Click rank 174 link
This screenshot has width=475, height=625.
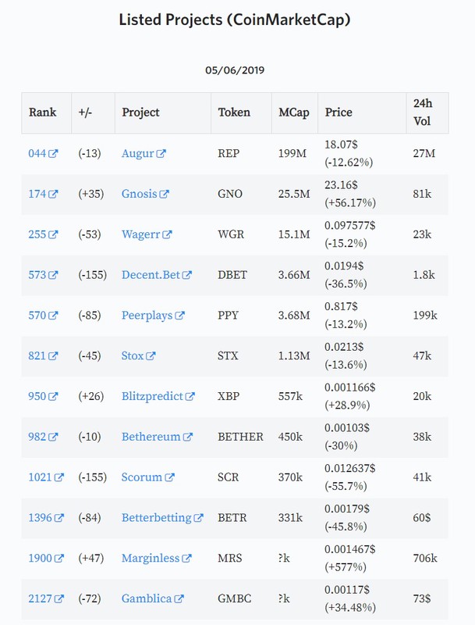tap(37, 194)
